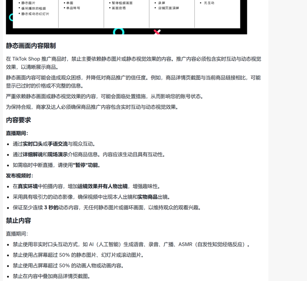Click the paragraph starting 在 TikTok Shop 推广商品时
The height and width of the screenshot is (281, 307).
(x=134, y=63)
